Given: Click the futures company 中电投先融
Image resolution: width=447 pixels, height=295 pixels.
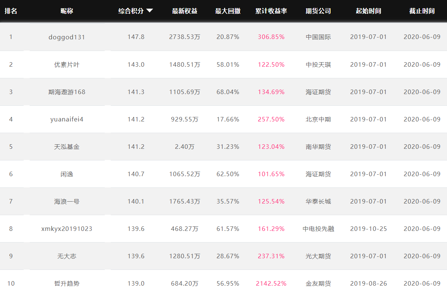Looking at the screenshot, I should point(318,229).
